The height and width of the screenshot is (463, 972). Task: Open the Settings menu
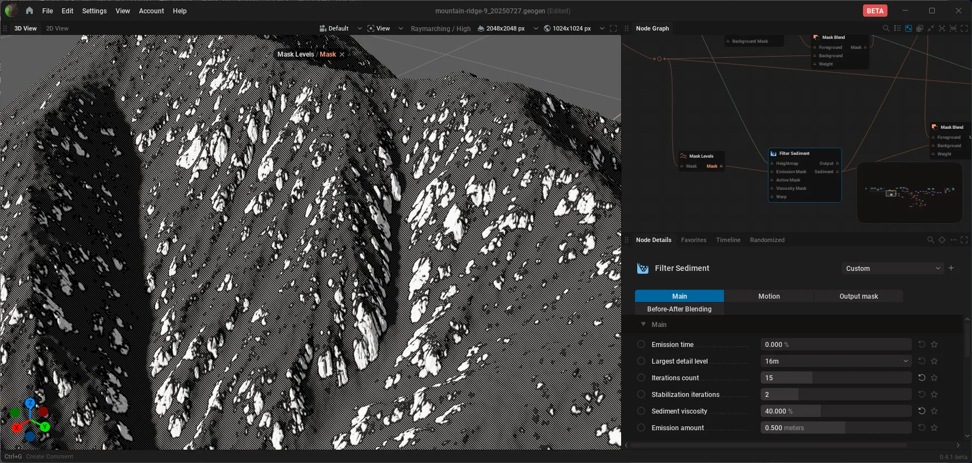point(94,11)
